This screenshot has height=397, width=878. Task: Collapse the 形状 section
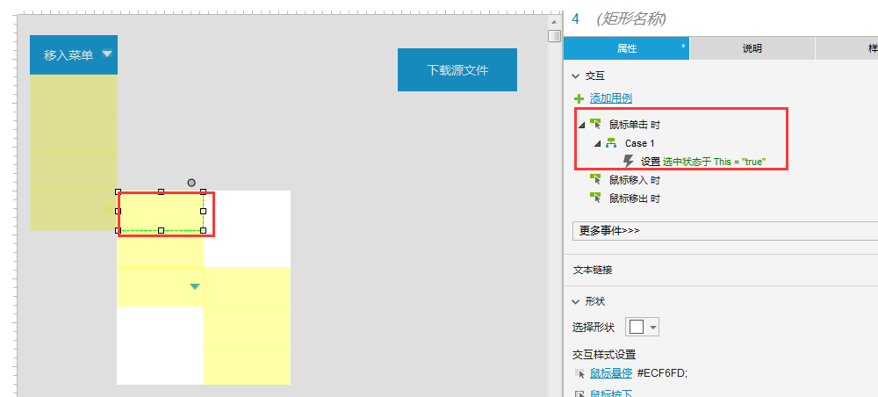(576, 301)
